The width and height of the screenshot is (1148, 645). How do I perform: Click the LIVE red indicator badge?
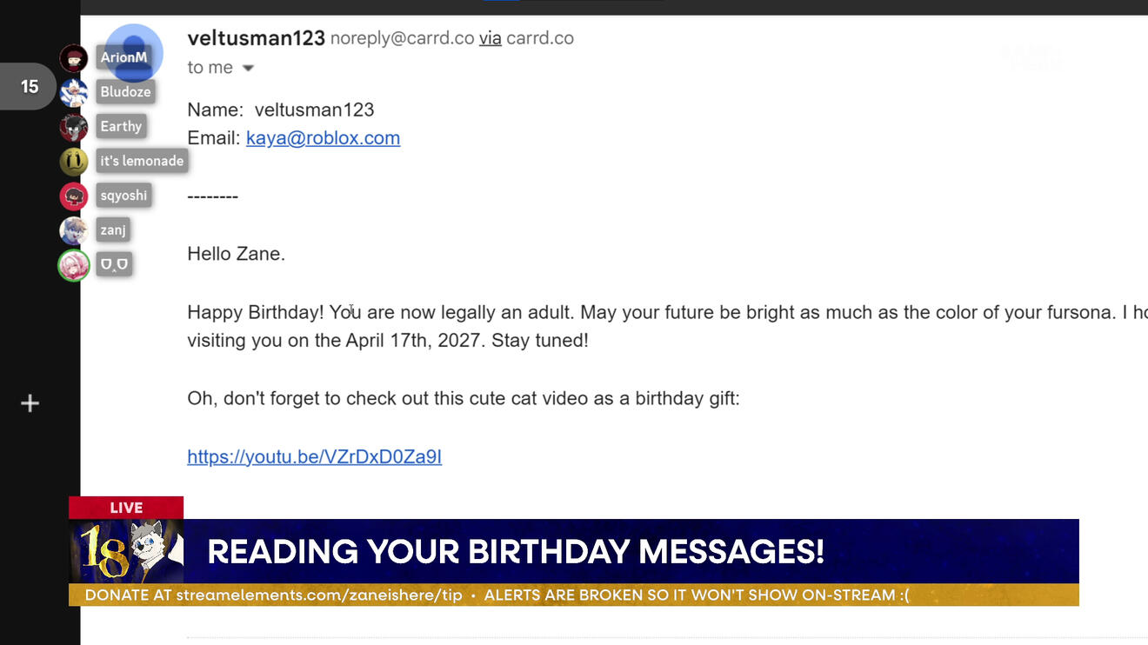(126, 508)
